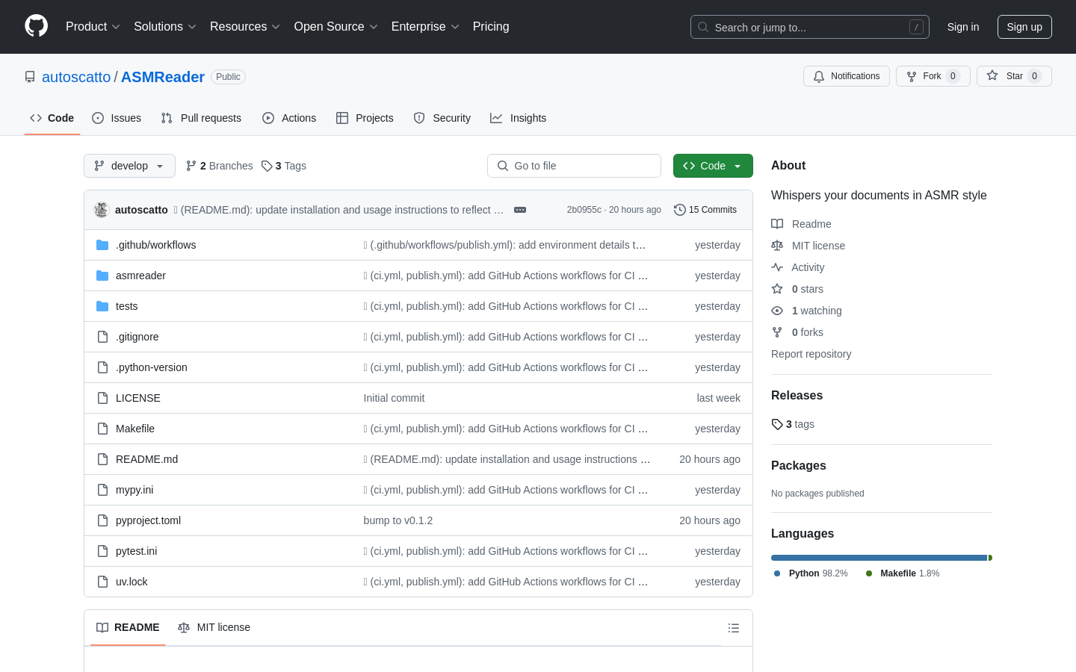Click the tag icon by 3 tags in Releases
Viewport: 1076px width, 672px height.
777,424
